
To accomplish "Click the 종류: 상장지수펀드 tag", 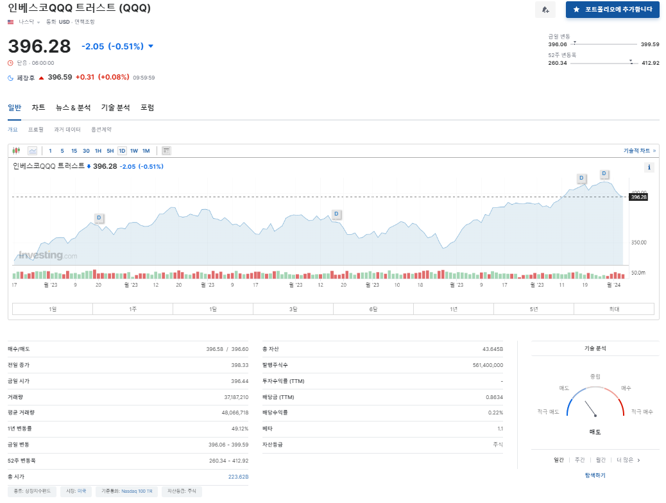I will coord(32,491).
